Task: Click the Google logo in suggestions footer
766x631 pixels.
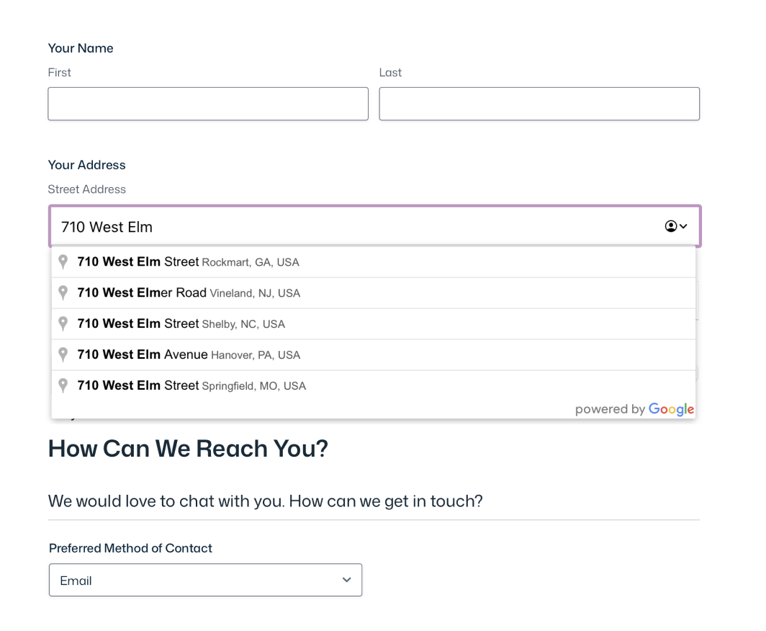Action: [671, 409]
